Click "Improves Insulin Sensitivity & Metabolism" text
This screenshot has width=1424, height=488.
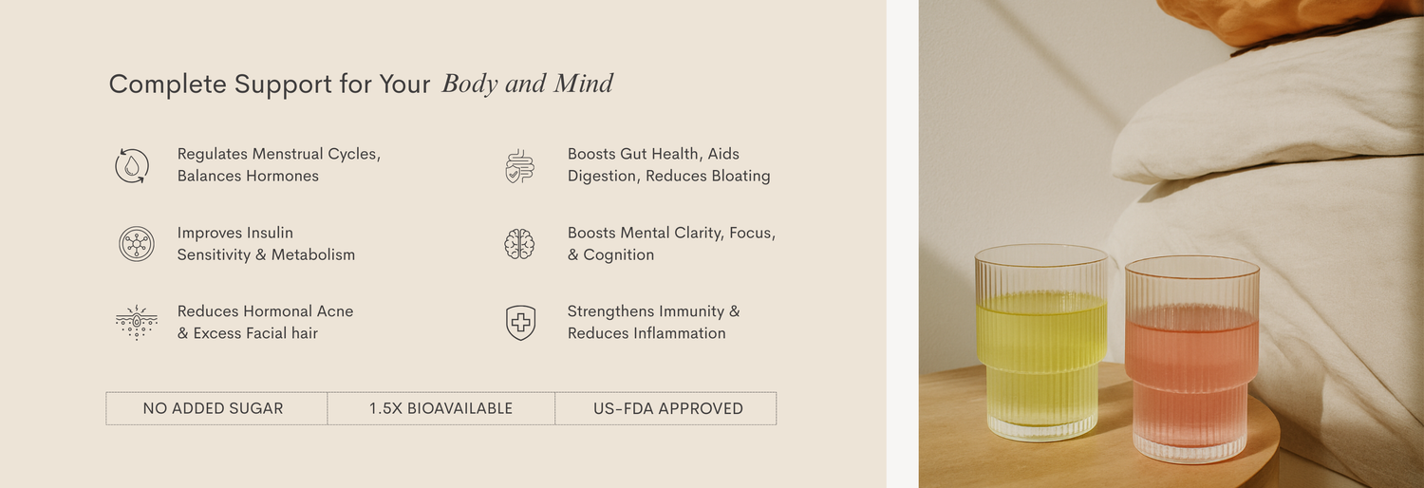coord(266,244)
